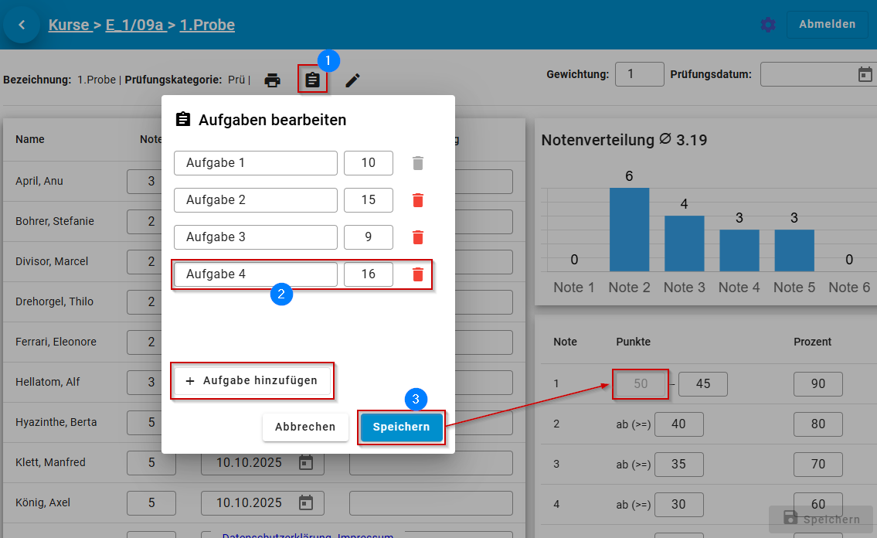877x538 pixels.
Task: Delete Aufgabe 2 using its red trash icon
Action: click(x=418, y=200)
